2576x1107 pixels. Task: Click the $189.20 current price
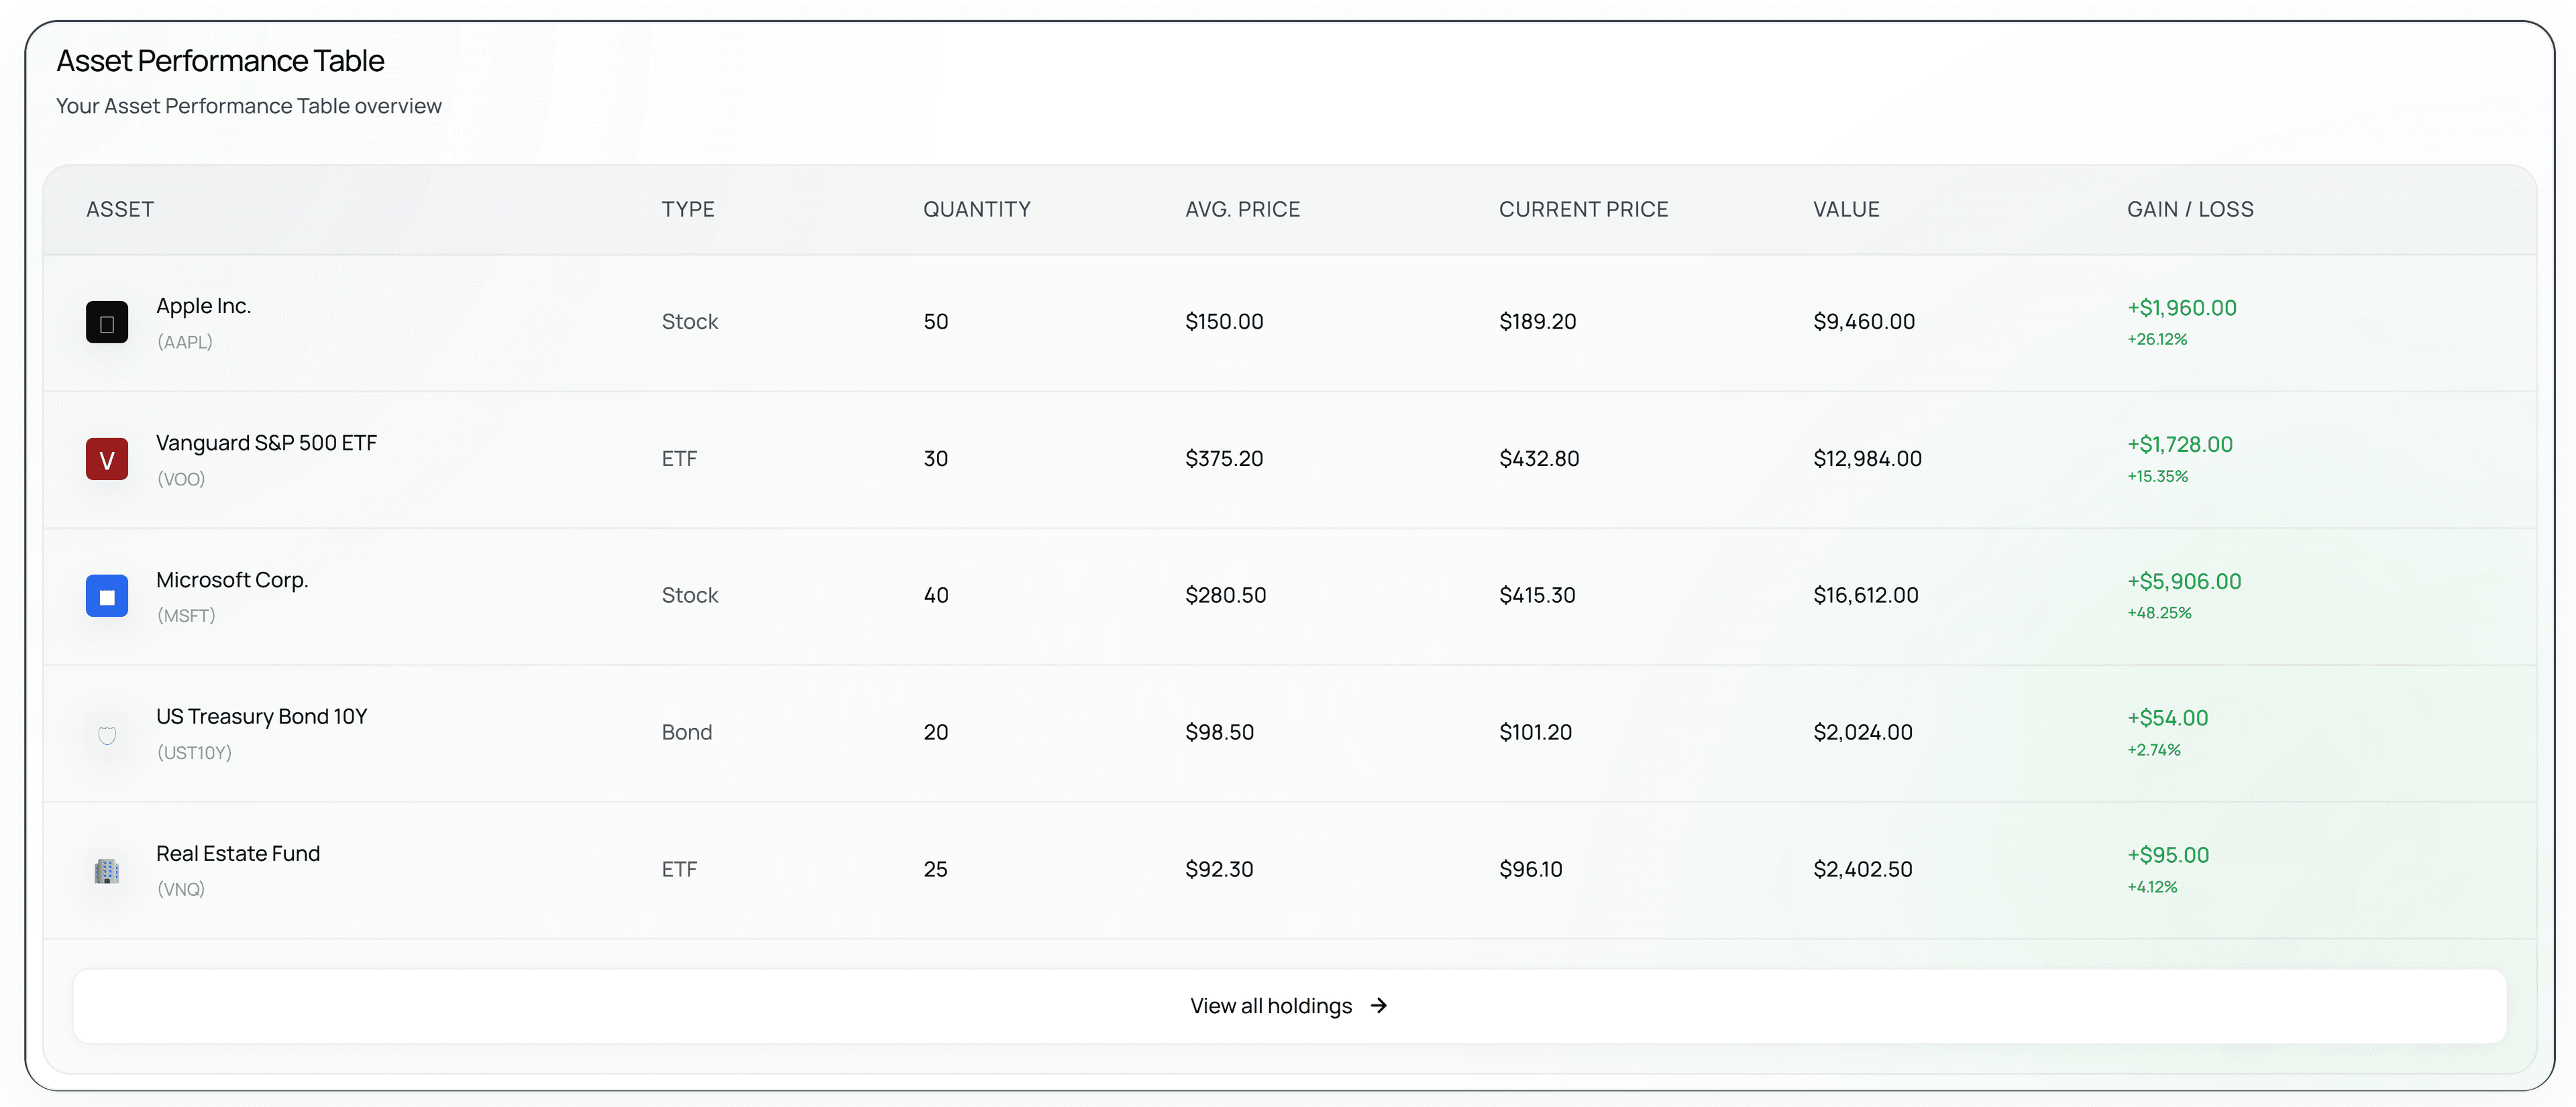click(1537, 322)
